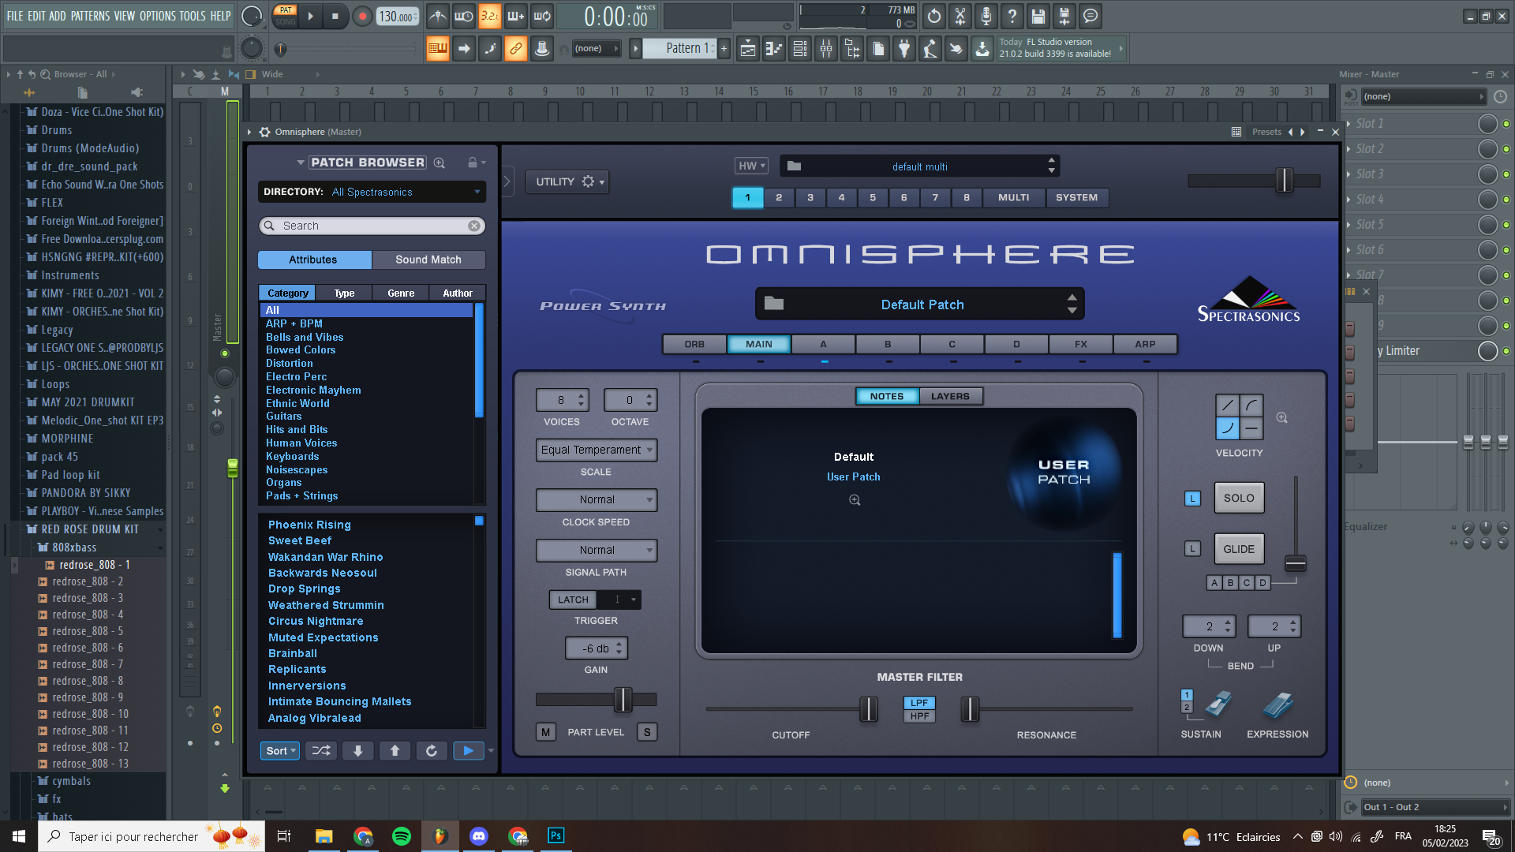The width and height of the screenshot is (1515, 852).
Task: Click the save project floppy icon
Action: [1038, 16]
